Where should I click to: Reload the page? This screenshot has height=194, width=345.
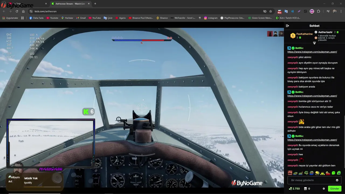click(17, 11)
